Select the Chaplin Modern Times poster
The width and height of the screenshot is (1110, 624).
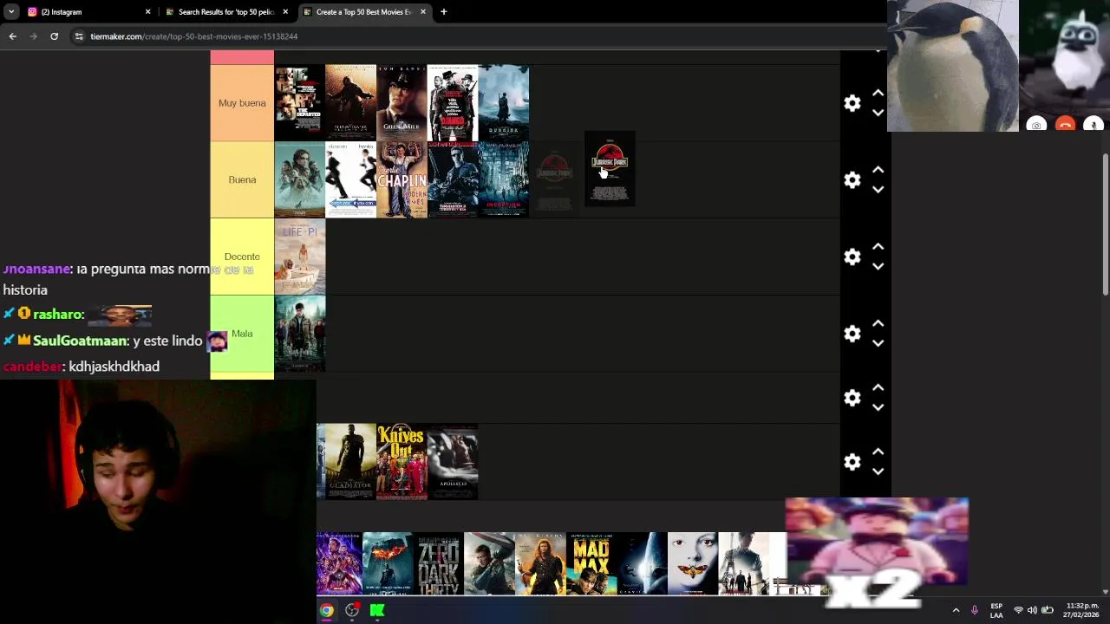coord(402,179)
